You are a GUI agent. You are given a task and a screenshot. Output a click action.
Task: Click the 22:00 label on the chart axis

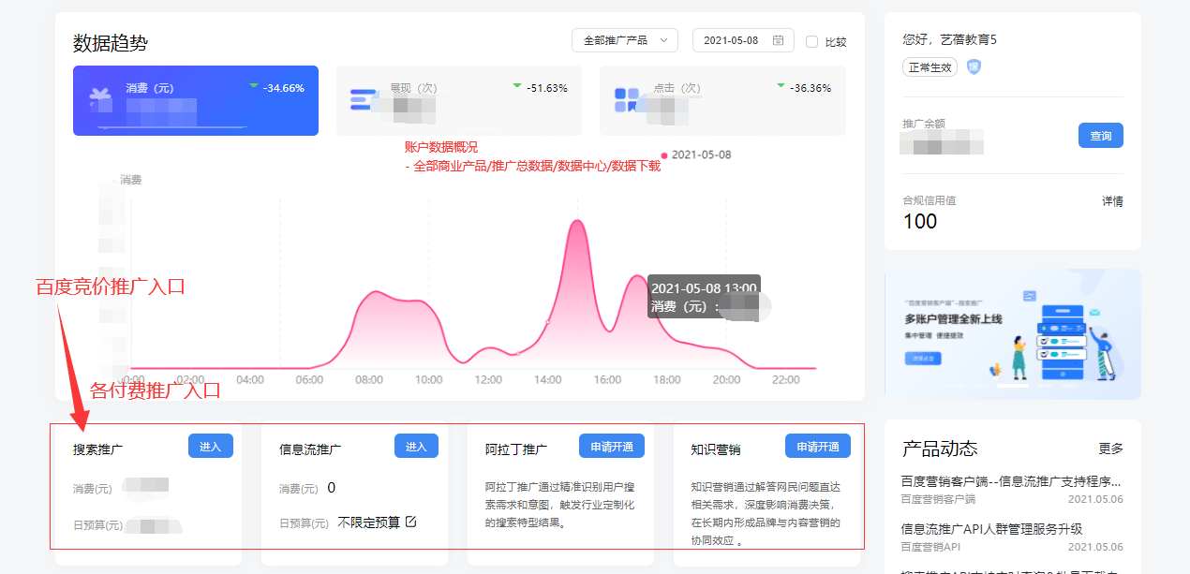pyautogui.click(x=786, y=380)
